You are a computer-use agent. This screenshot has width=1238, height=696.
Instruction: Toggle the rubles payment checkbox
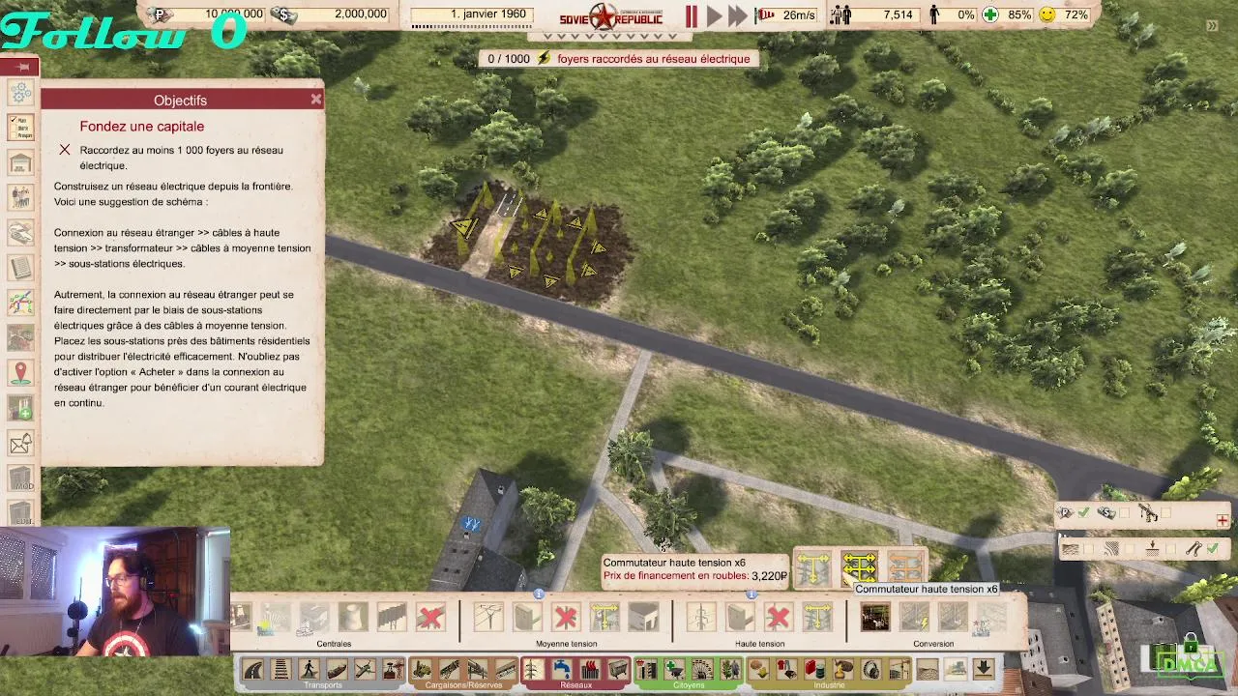click(x=1083, y=512)
